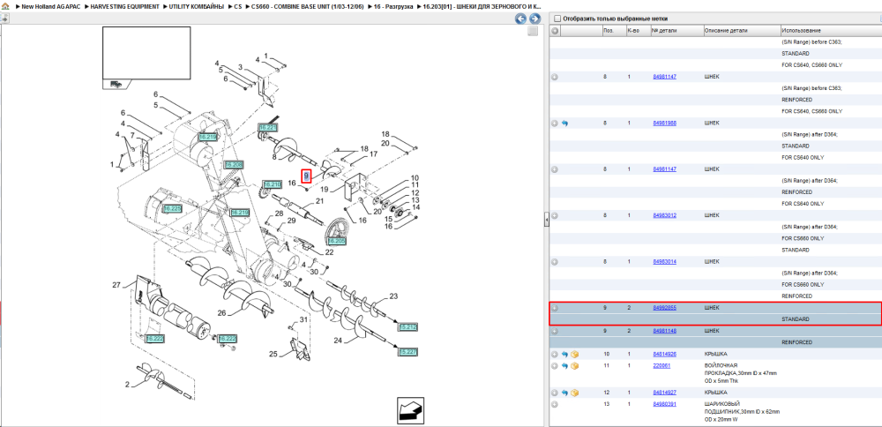Image resolution: width=882 pixels, height=427 pixels.
Task: Select callout number 24 in the diagram
Action: [338, 341]
